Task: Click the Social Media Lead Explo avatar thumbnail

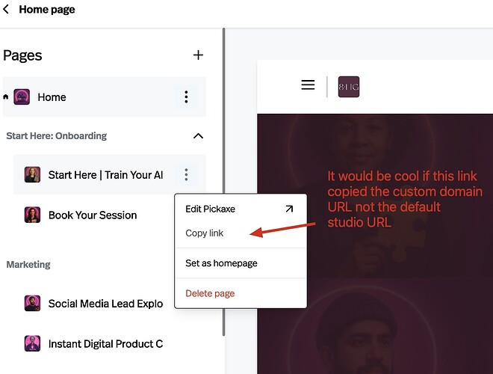Action: [32, 303]
